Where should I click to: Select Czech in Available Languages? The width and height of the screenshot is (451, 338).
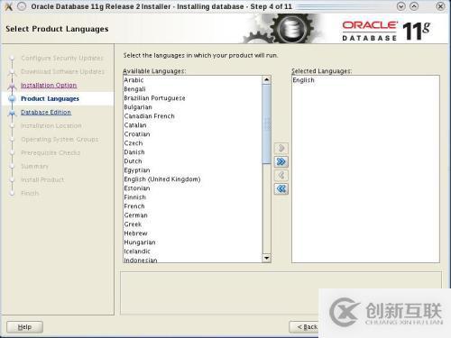pyautogui.click(x=193, y=143)
